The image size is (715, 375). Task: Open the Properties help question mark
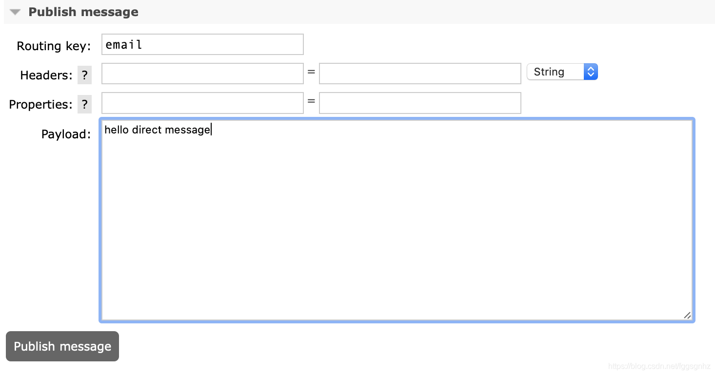(85, 104)
